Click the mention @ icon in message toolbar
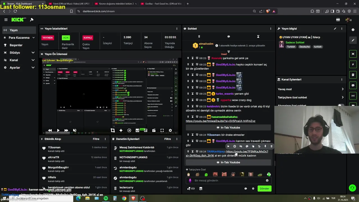The image size is (359, 202). coord(247,146)
